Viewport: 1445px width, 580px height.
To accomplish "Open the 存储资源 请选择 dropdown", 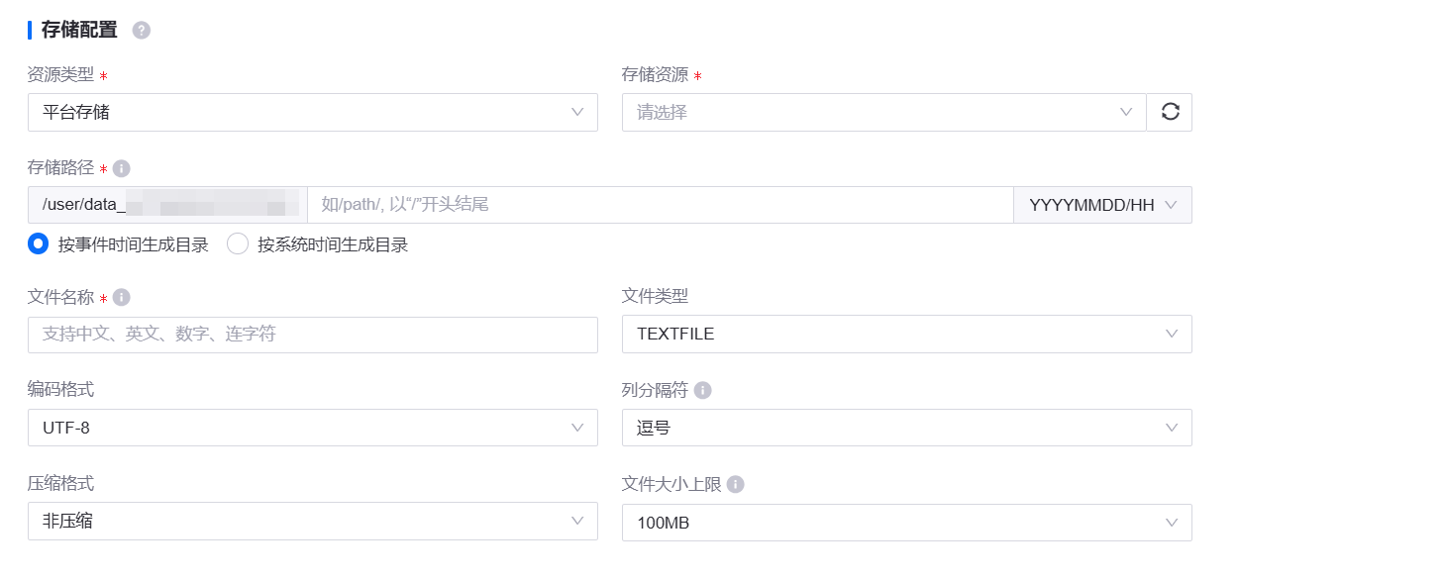I will click(882, 112).
